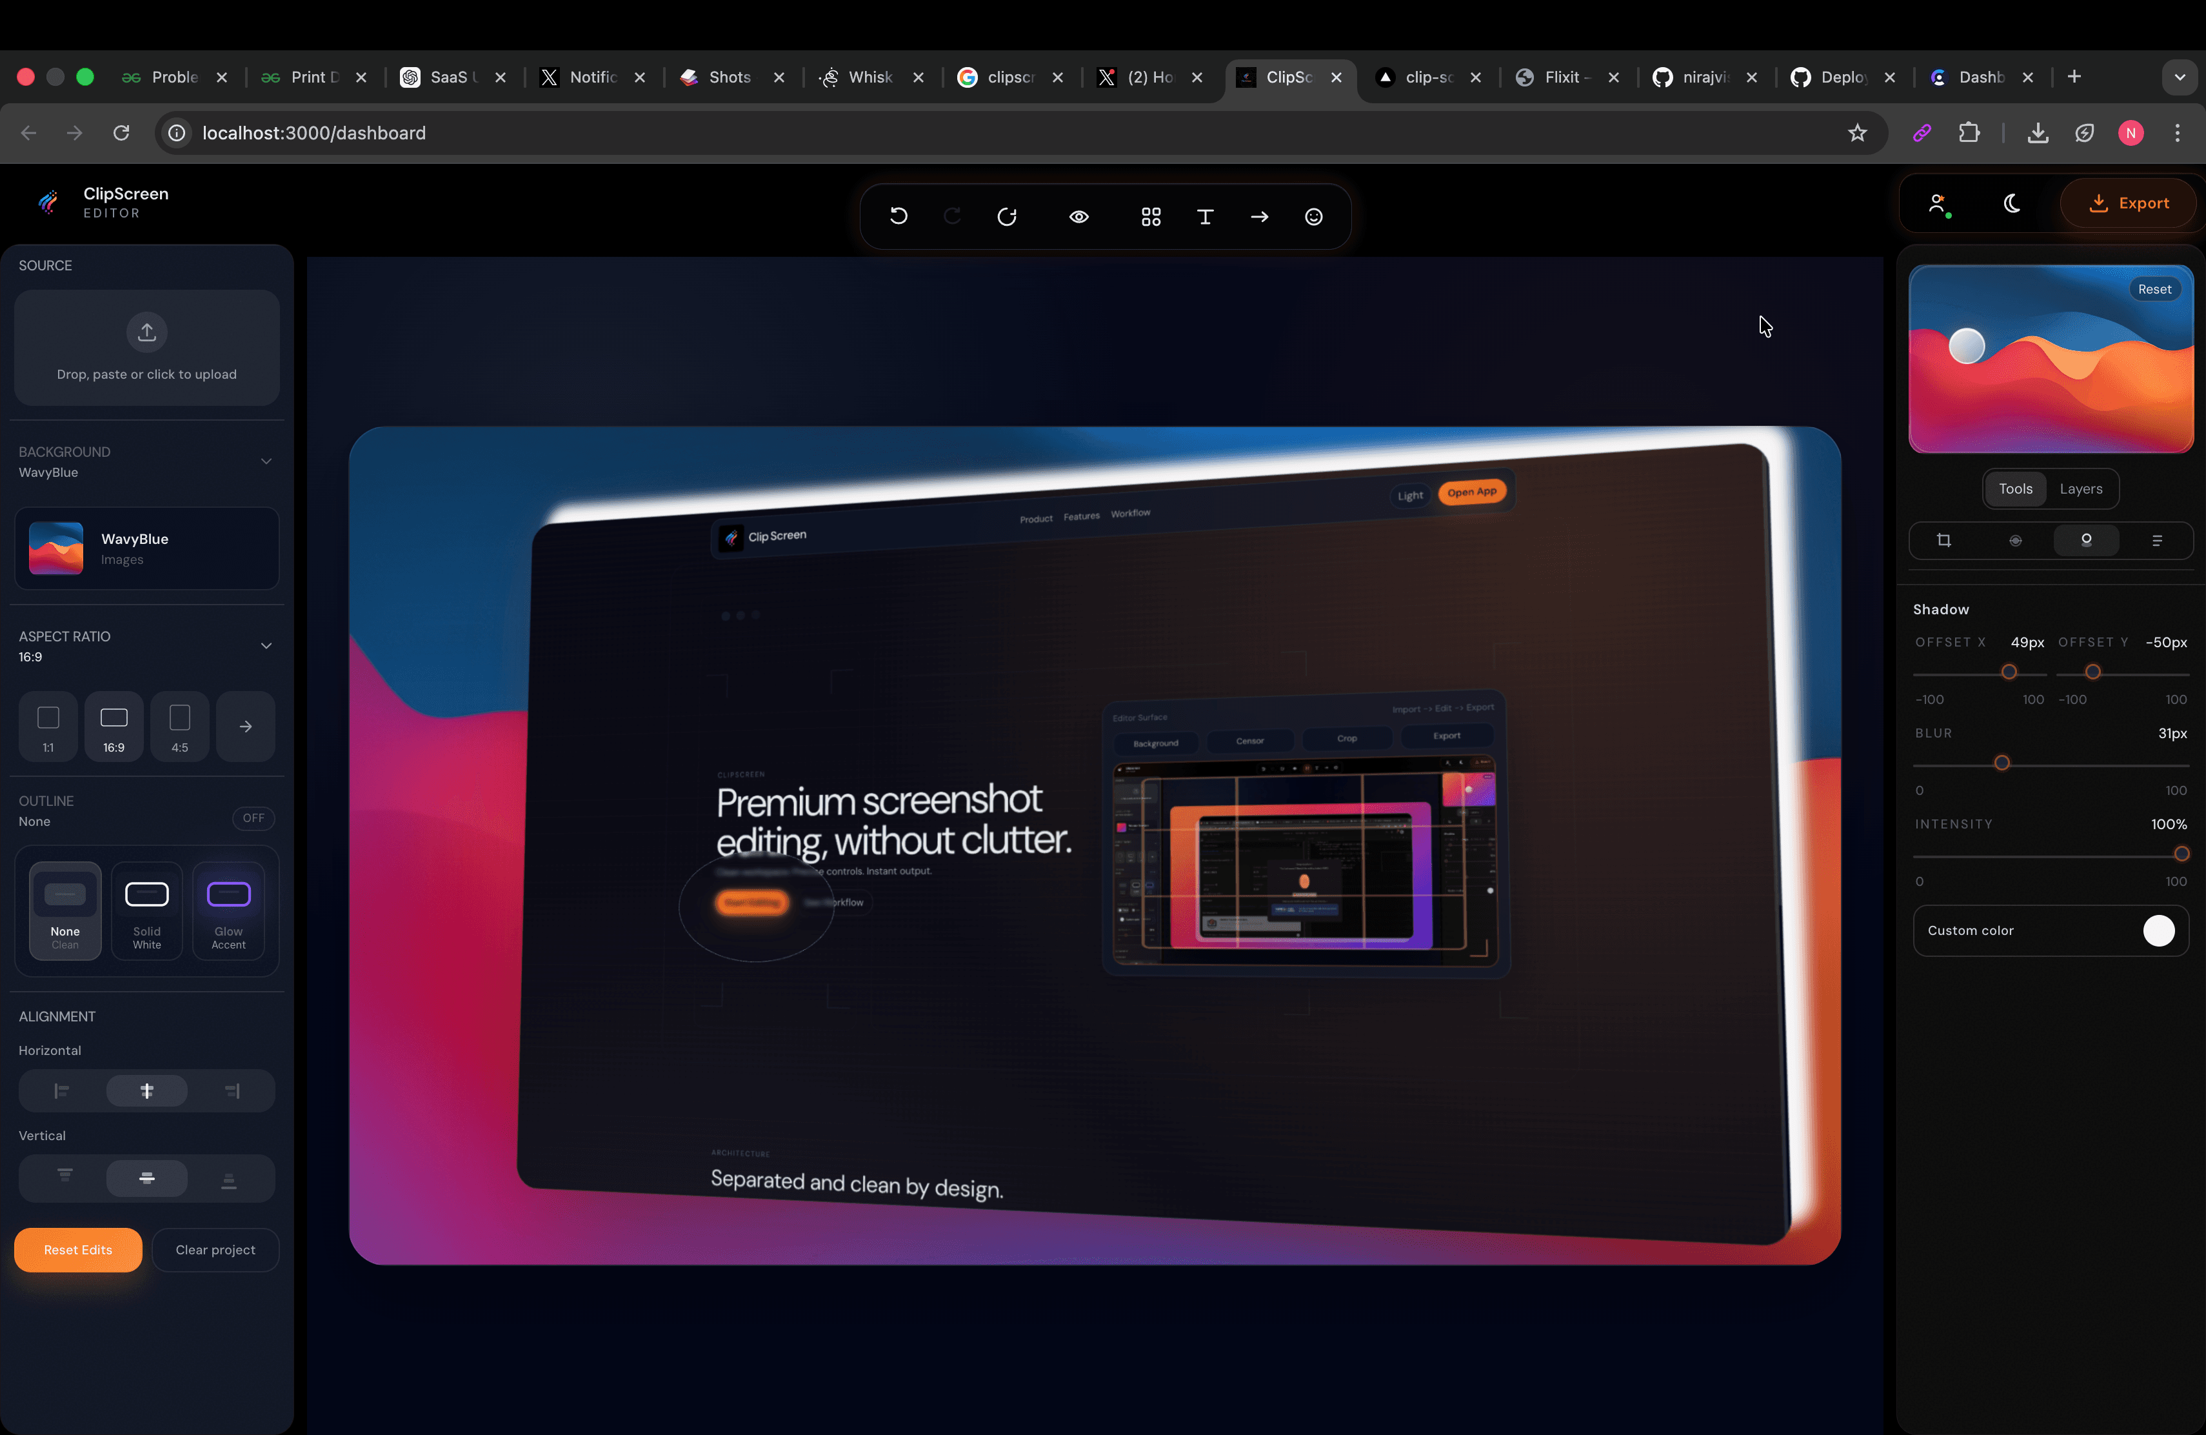Select the 16:9 aspect ratio

pyautogui.click(x=114, y=727)
